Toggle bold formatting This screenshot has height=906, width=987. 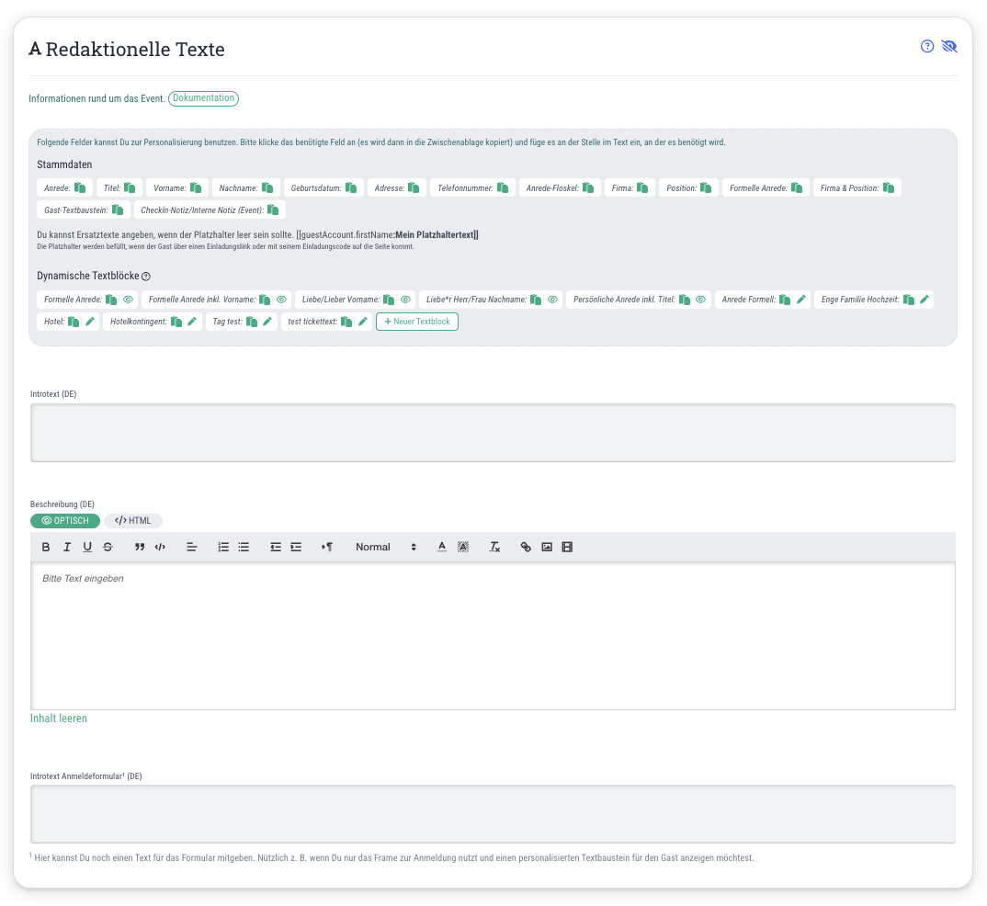point(45,547)
